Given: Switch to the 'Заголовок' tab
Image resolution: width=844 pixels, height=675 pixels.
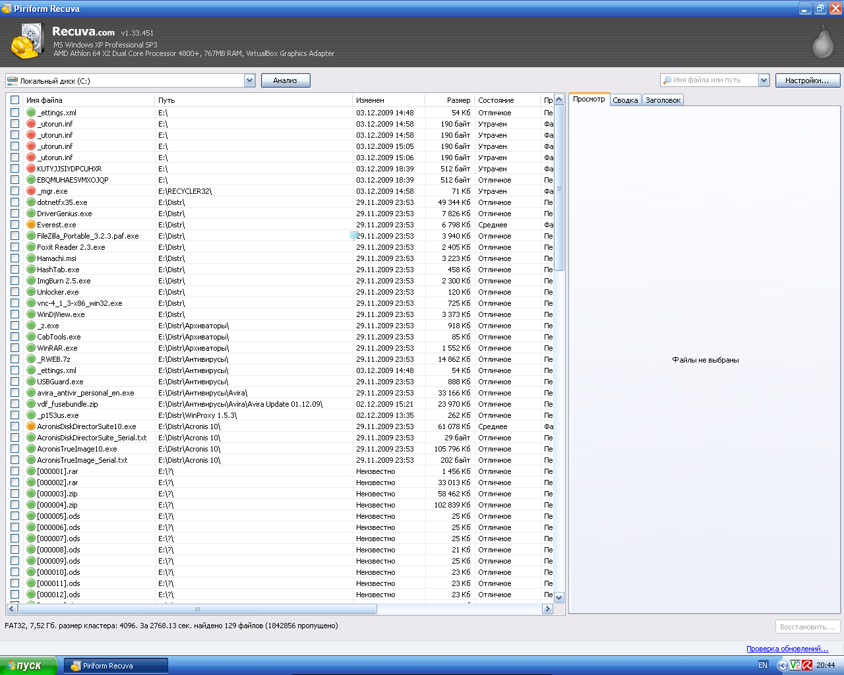Looking at the screenshot, I should (x=663, y=100).
